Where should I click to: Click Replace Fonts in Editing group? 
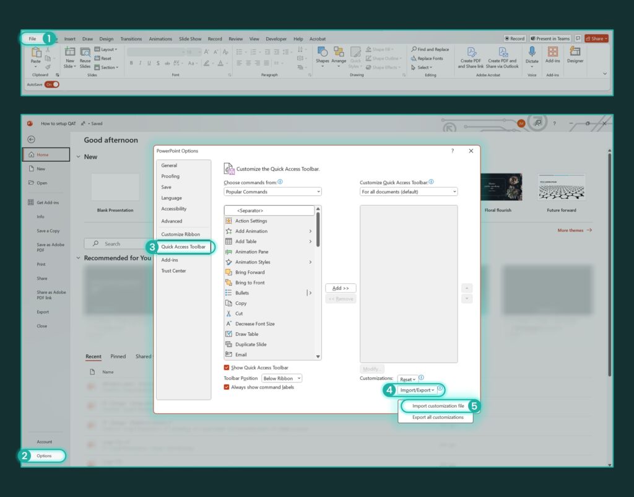click(x=427, y=58)
